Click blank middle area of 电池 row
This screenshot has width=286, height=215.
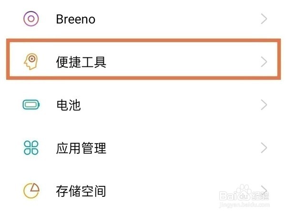pos(167,105)
